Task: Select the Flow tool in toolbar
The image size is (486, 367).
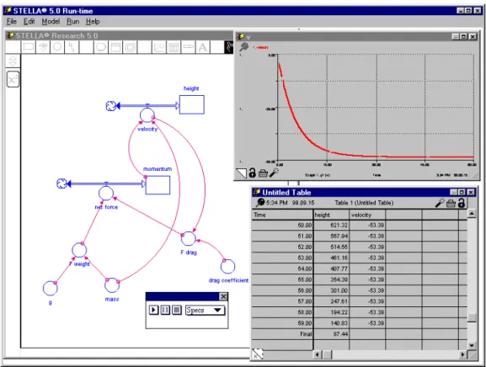Action: (x=43, y=47)
